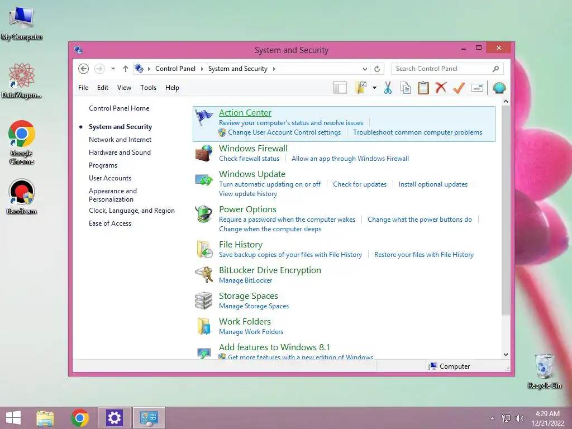
Task: Open the gear Settings app in taskbar
Action: [x=114, y=418]
